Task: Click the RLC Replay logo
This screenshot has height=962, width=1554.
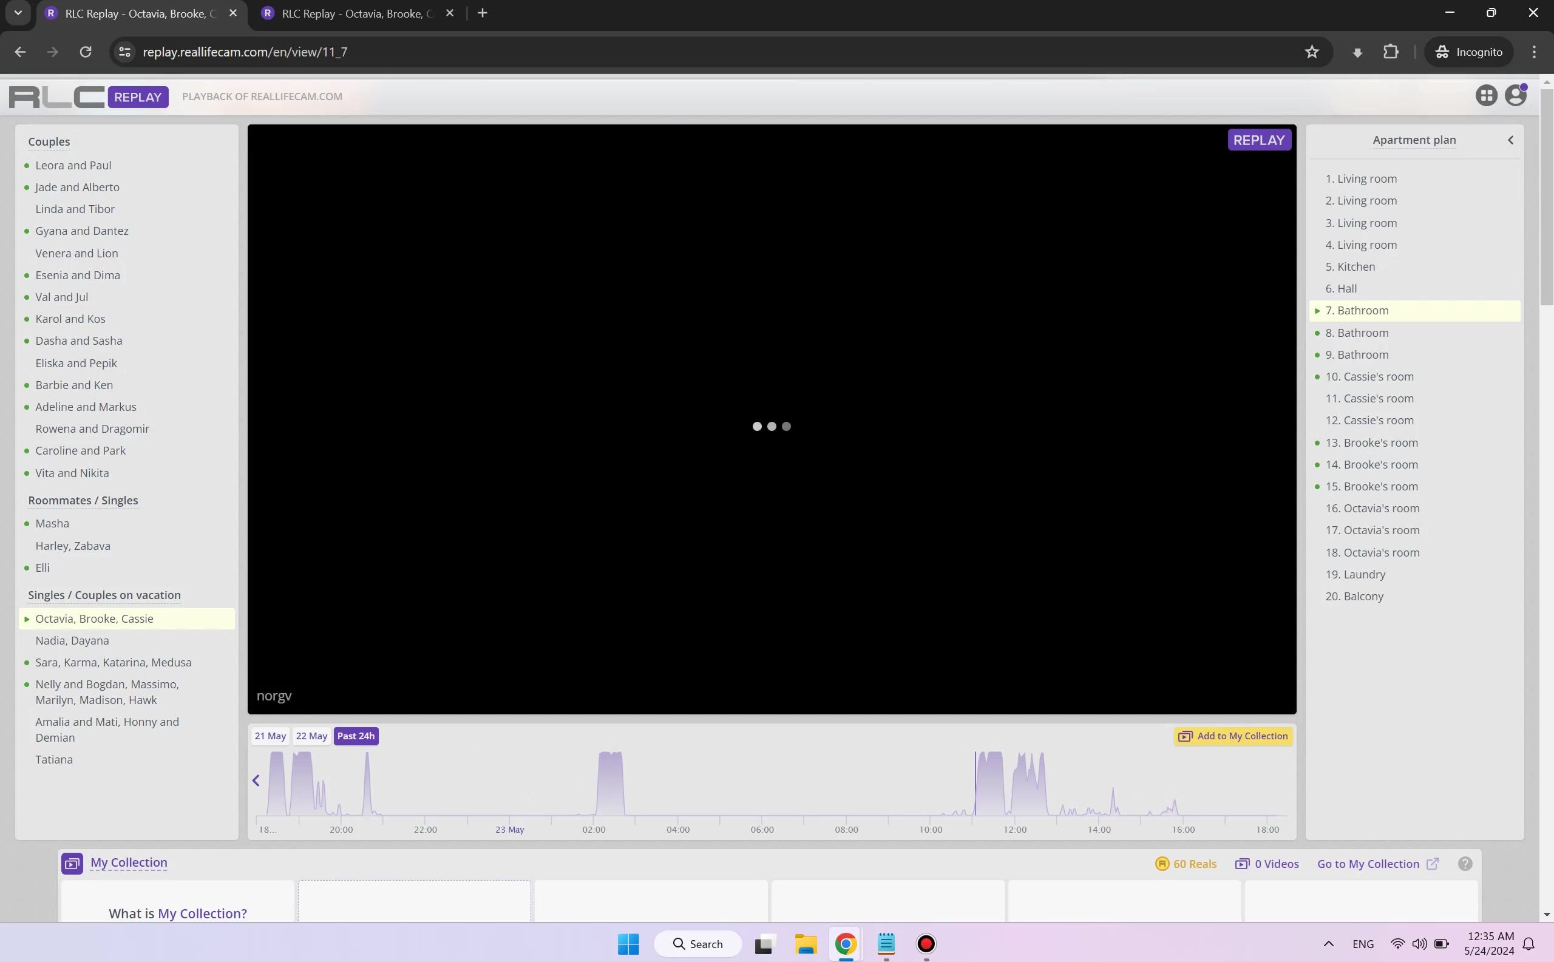Action: click(x=89, y=97)
